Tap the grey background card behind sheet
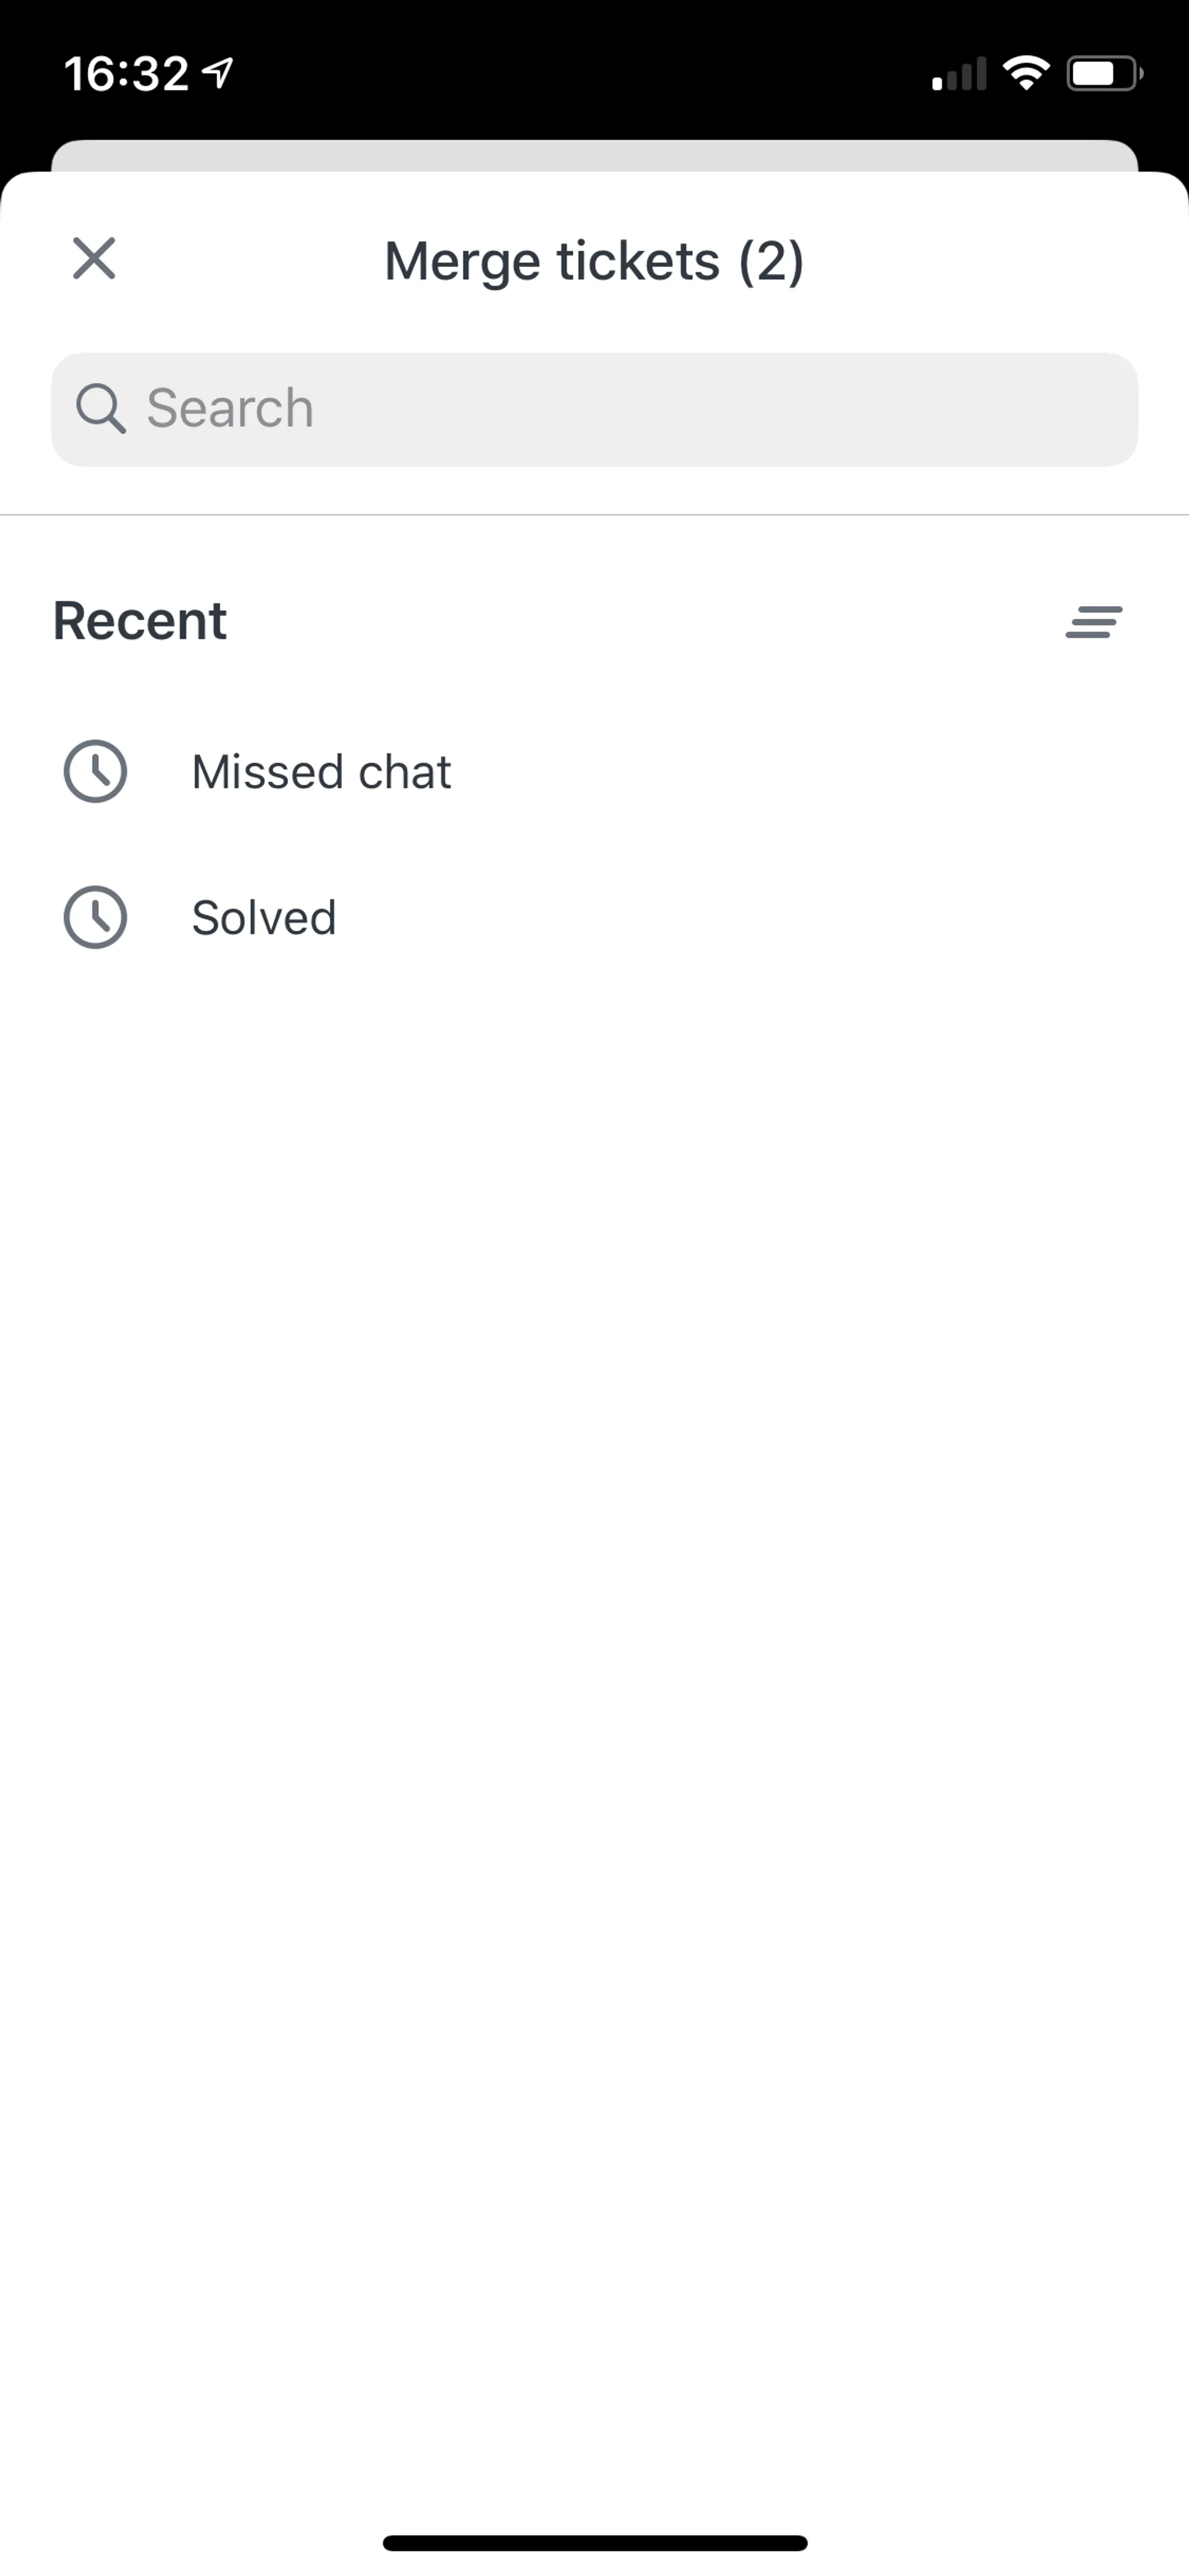Screen dimensions: 1189x2576 coord(594,155)
